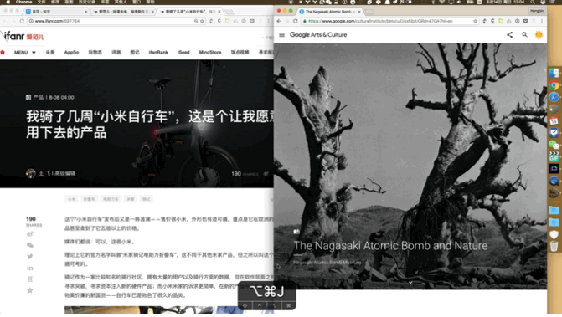Share the ifanr article on Twitter via sidebar
562x317 pixels.
point(30,256)
